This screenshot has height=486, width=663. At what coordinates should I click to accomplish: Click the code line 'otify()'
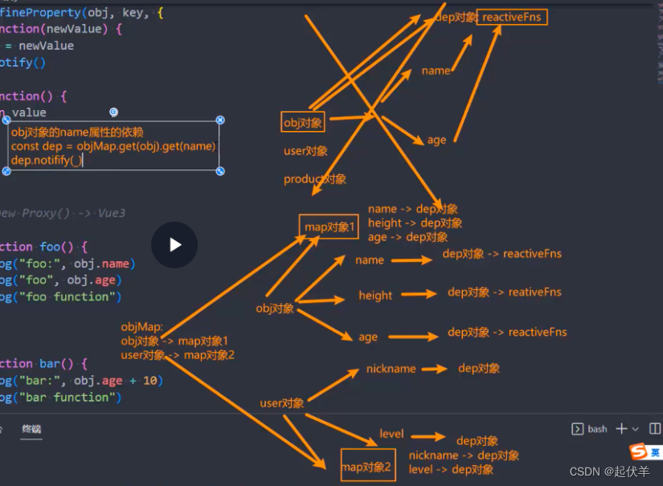pos(23,63)
